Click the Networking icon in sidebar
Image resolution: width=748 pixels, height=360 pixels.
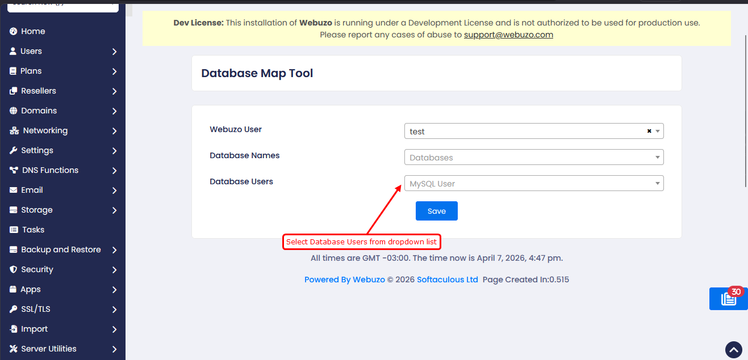pos(14,130)
